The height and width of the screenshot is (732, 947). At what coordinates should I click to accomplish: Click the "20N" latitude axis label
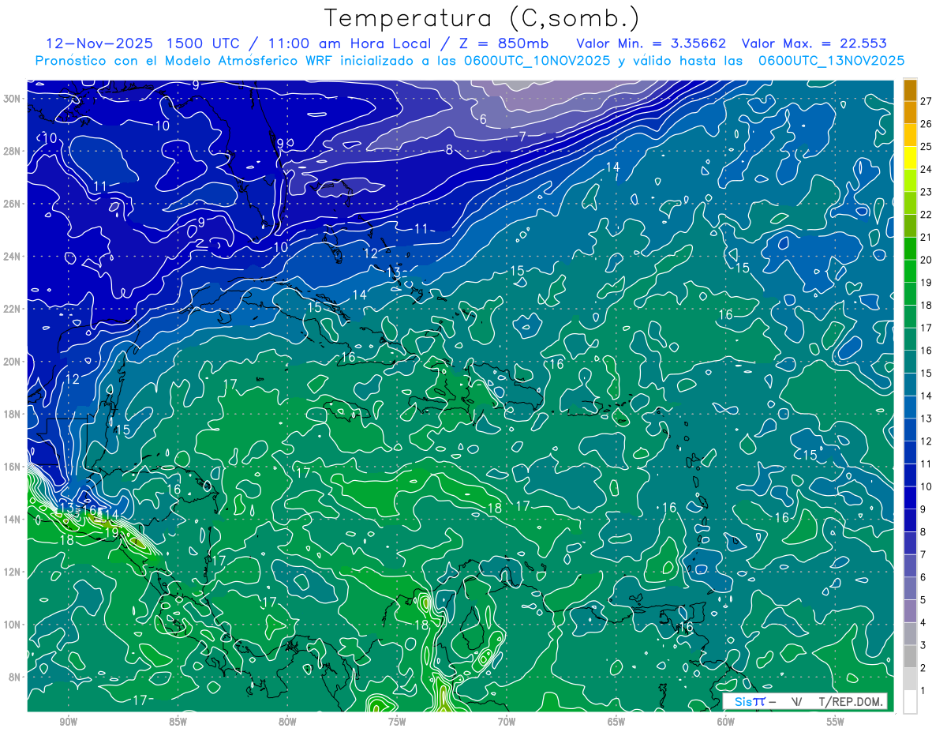[12, 362]
